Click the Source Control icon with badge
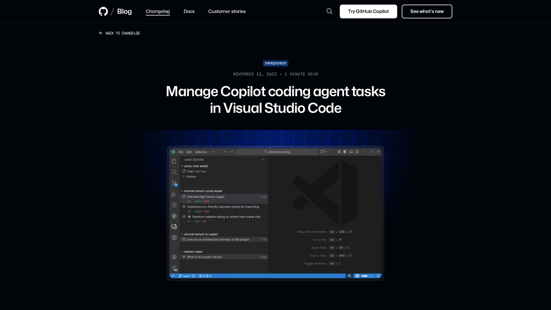 point(174,183)
